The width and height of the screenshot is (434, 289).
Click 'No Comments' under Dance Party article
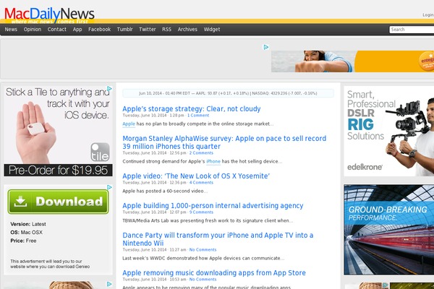[203, 250]
